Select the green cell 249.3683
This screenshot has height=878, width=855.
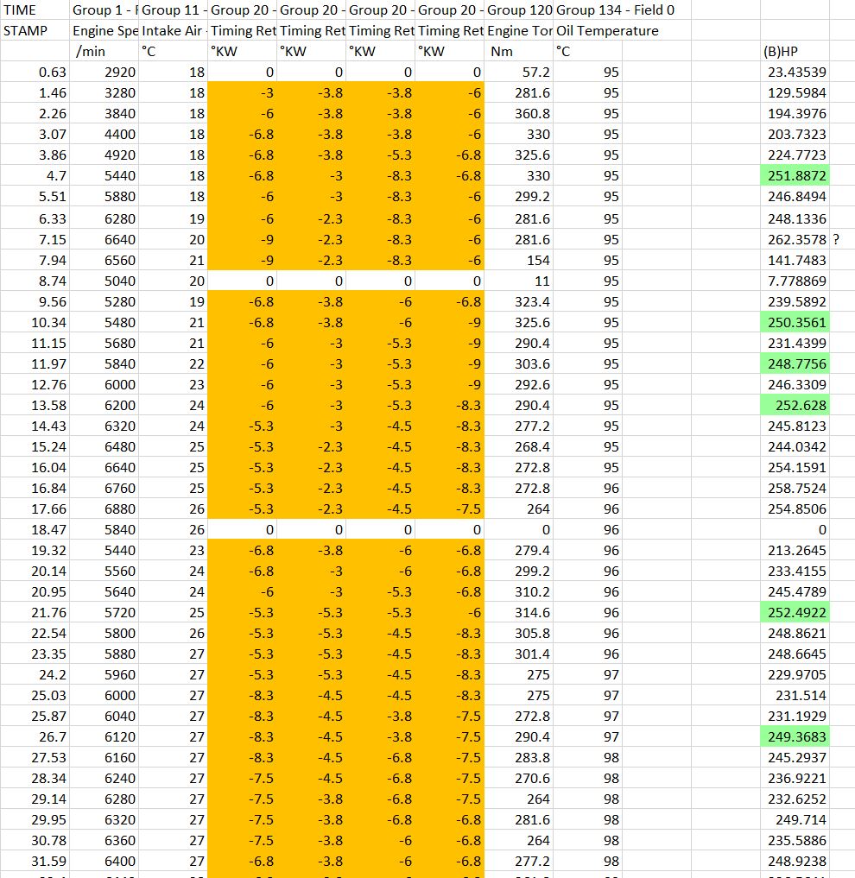point(795,737)
